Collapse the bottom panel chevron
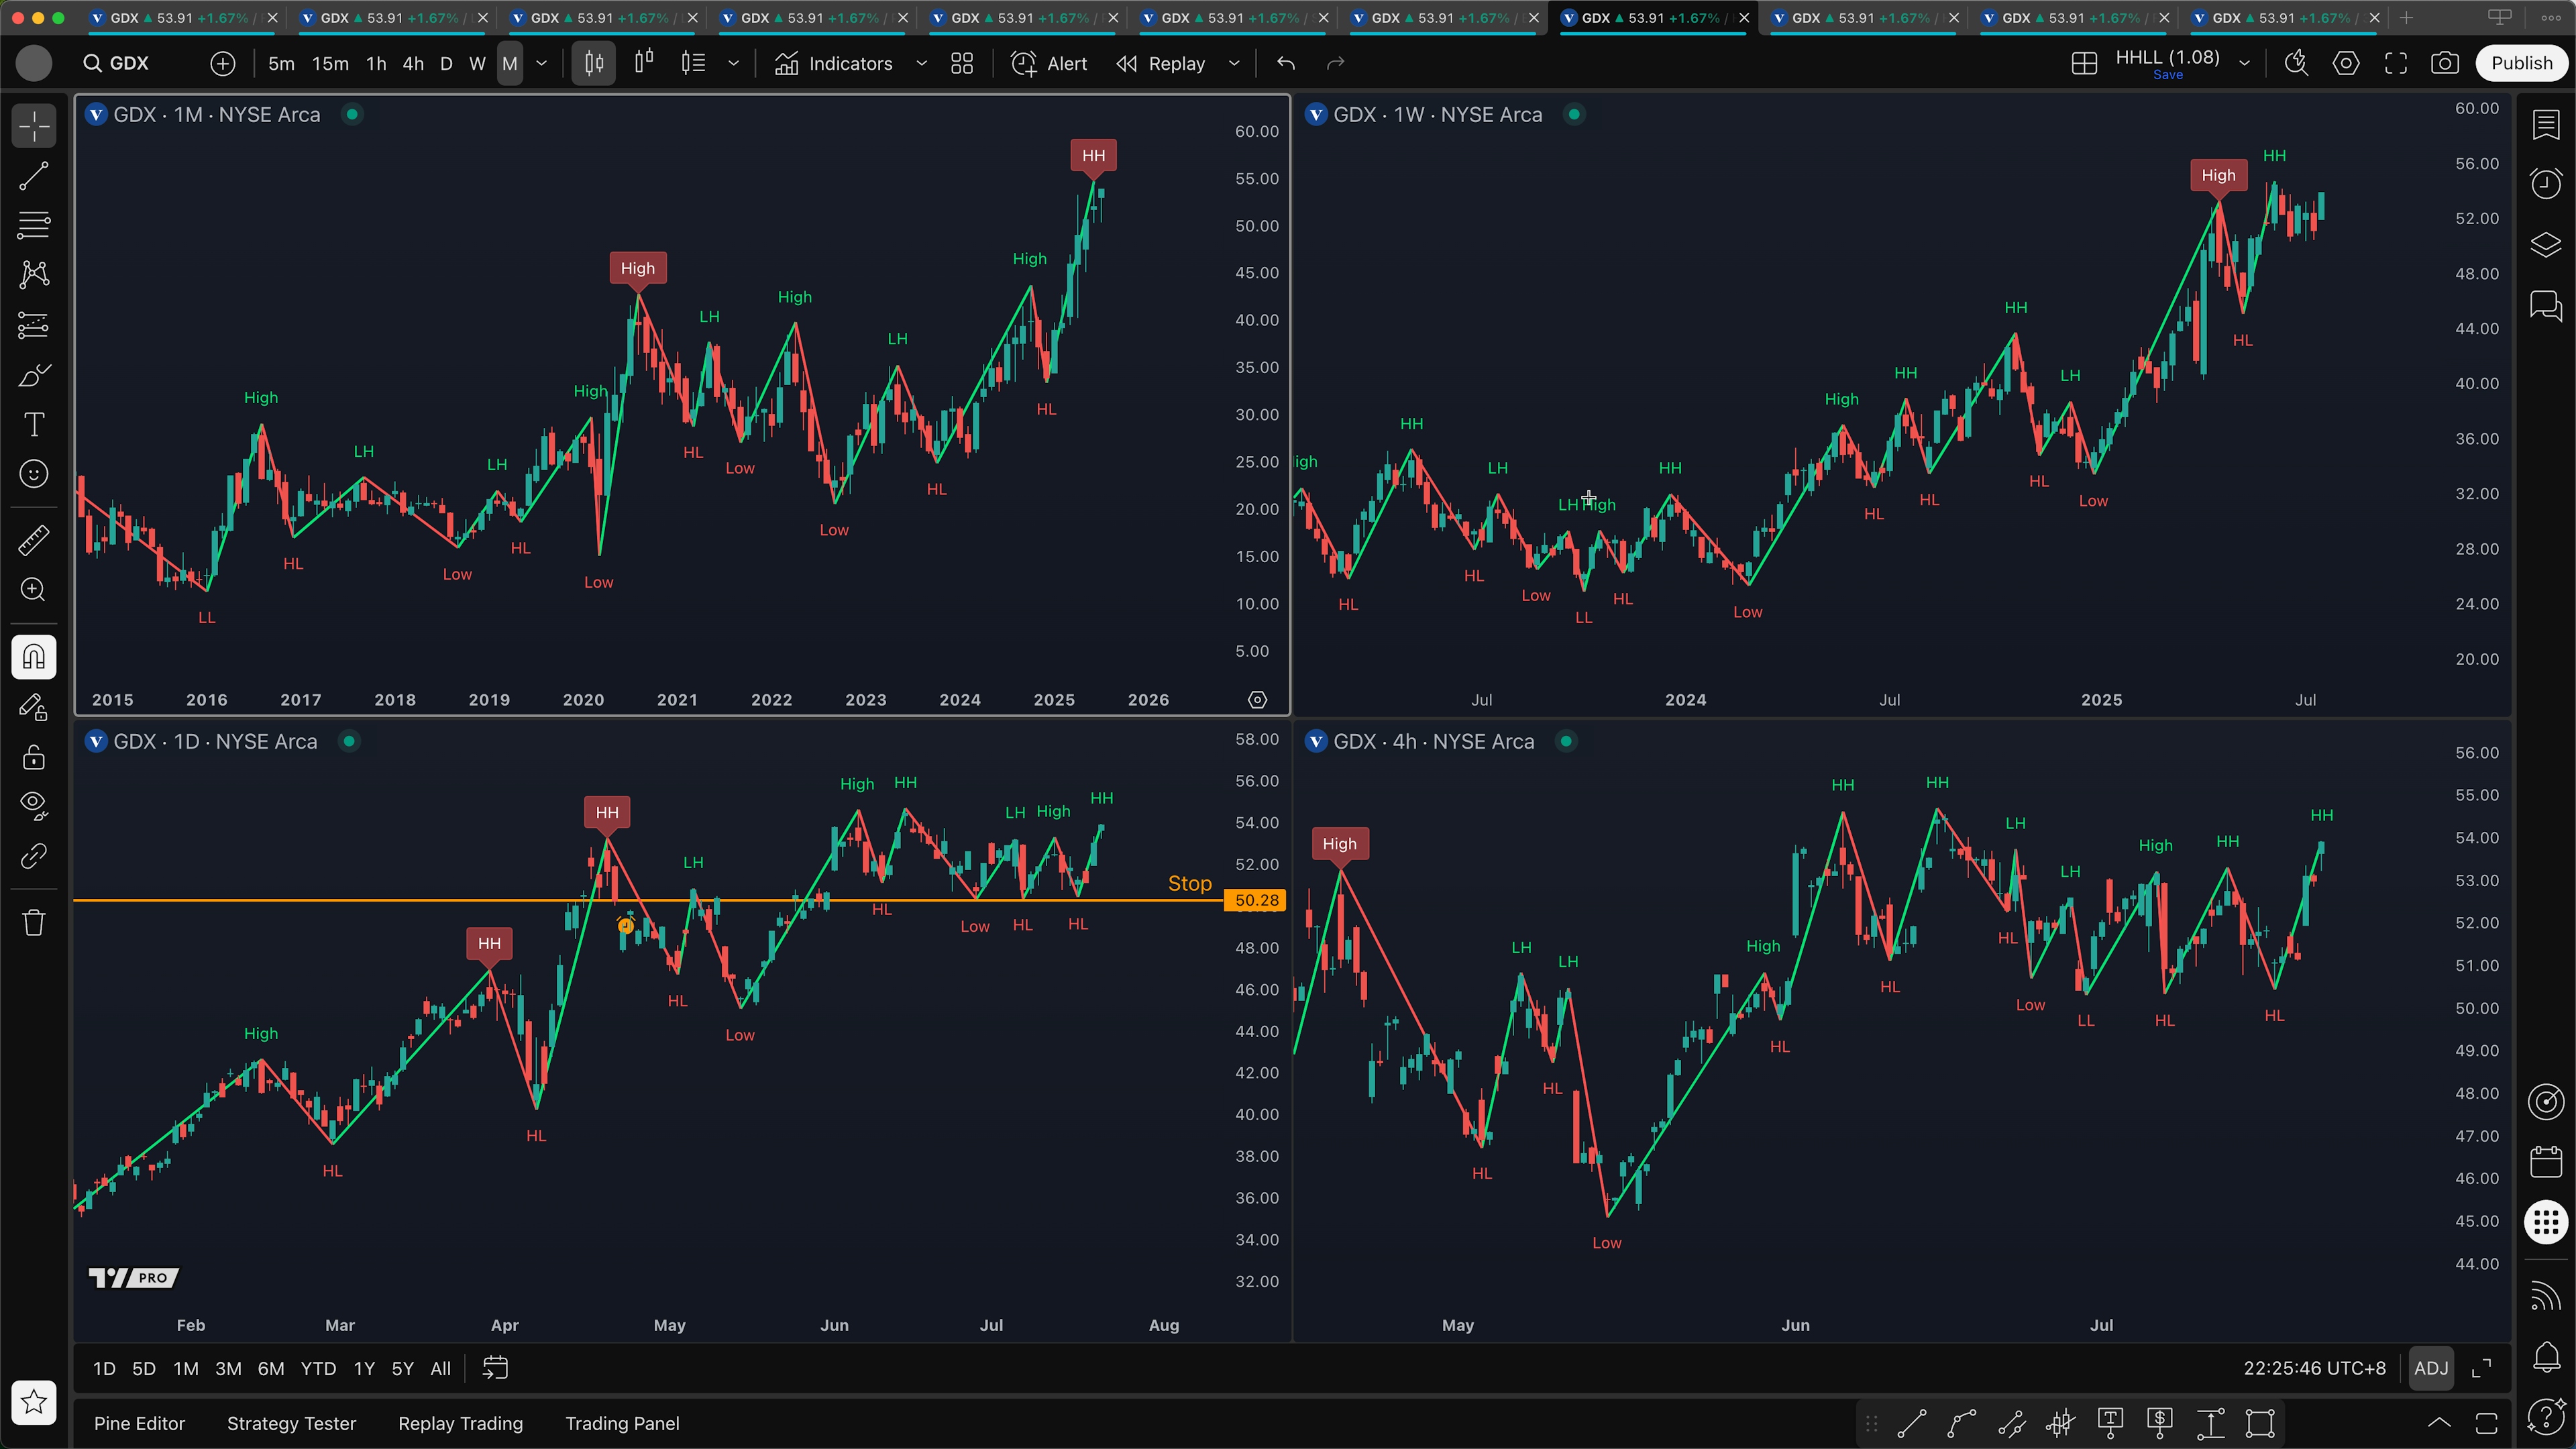This screenshot has height=1449, width=2576. click(x=2439, y=1423)
